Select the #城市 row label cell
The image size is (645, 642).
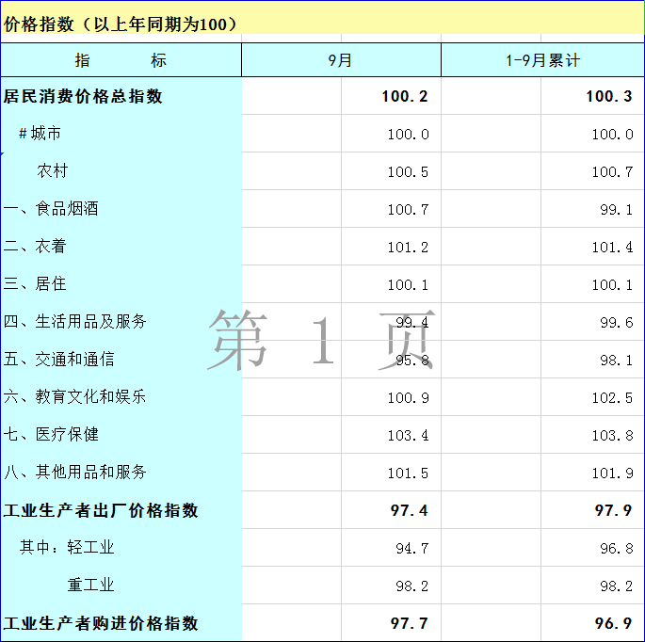pos(40,134)
